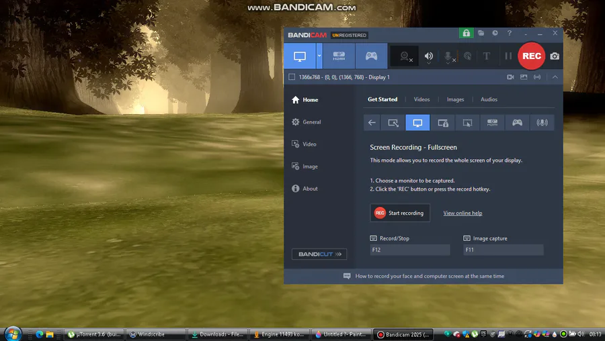Open the View online help link
Viewport: 605px width, 341px height.
coord(462,213)
